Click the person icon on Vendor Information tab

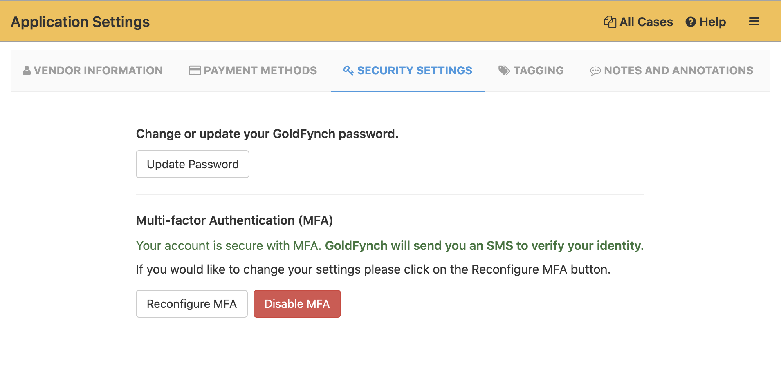(x=27, y=70)
